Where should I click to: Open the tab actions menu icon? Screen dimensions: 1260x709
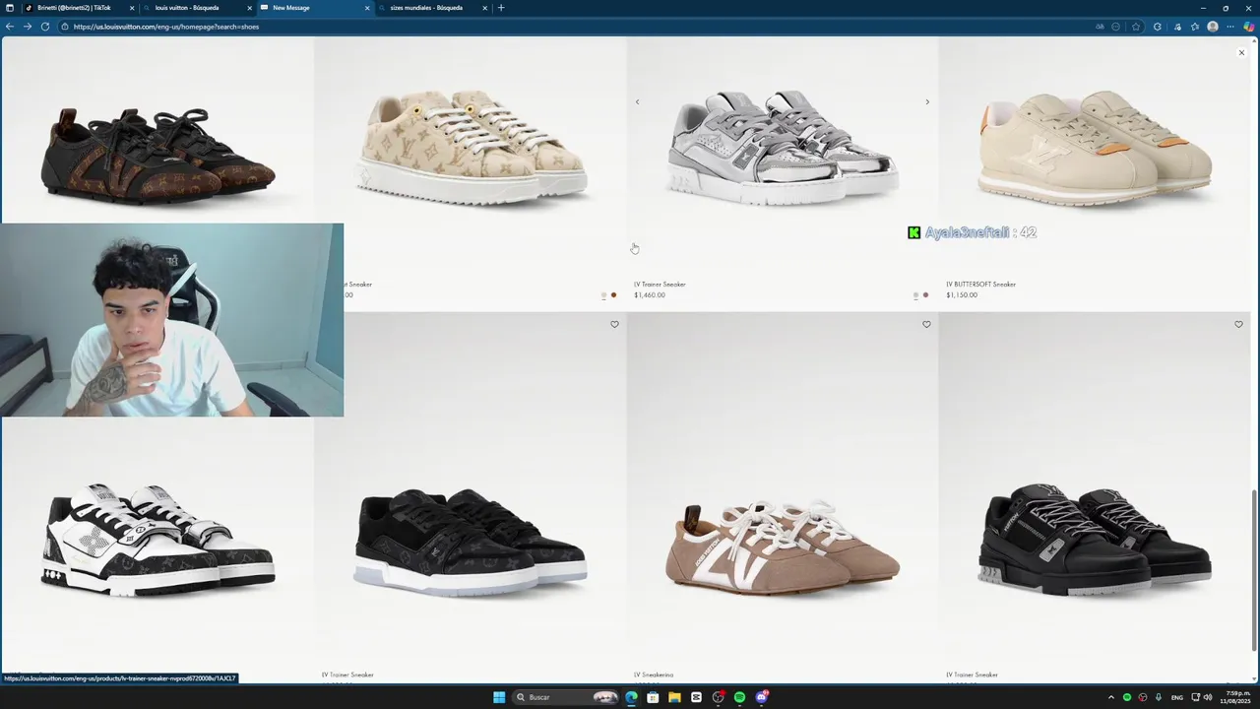point(10,8)
